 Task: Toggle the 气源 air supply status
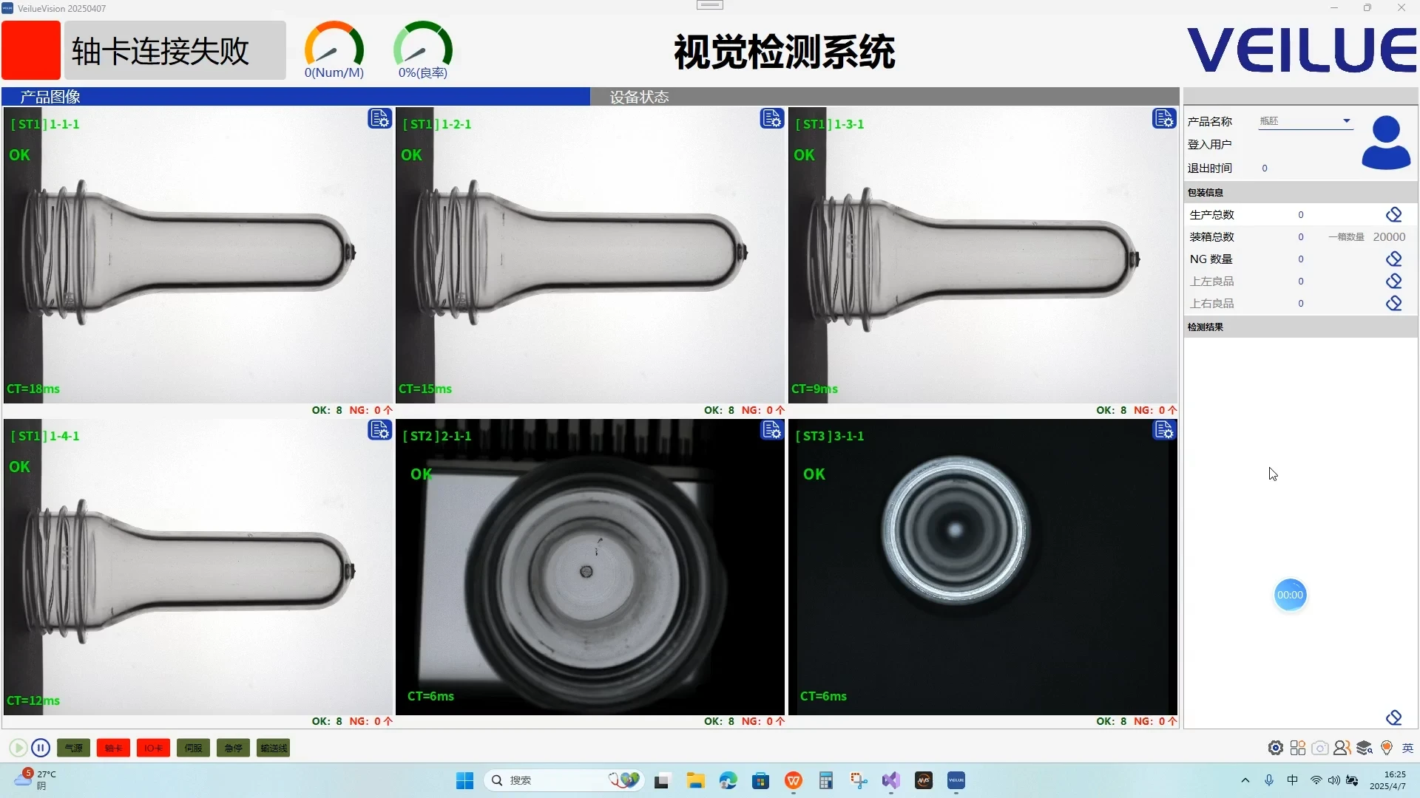(73, 748)
